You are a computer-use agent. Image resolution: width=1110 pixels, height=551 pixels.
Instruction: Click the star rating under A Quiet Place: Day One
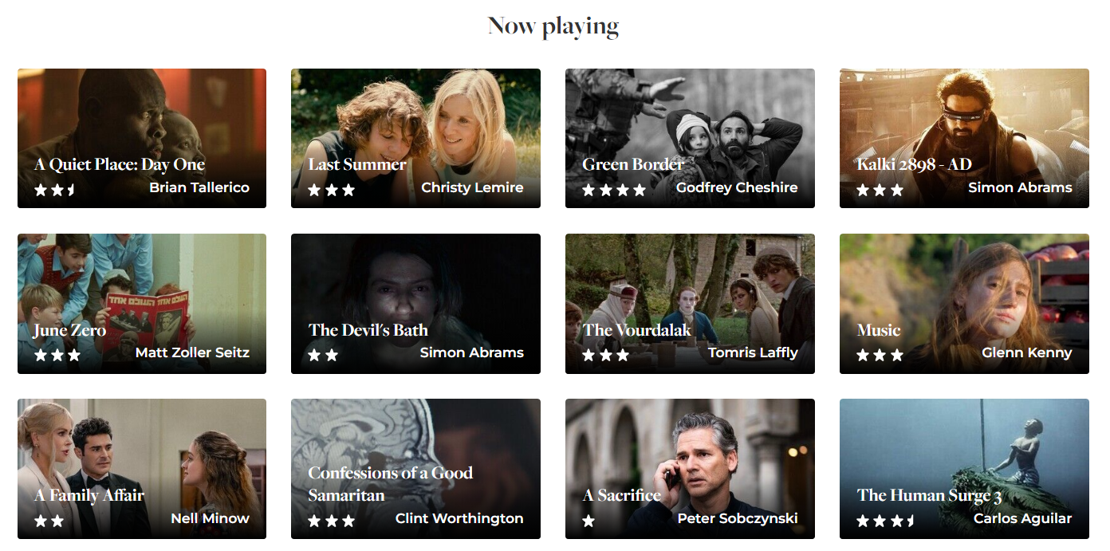[55, 191]
